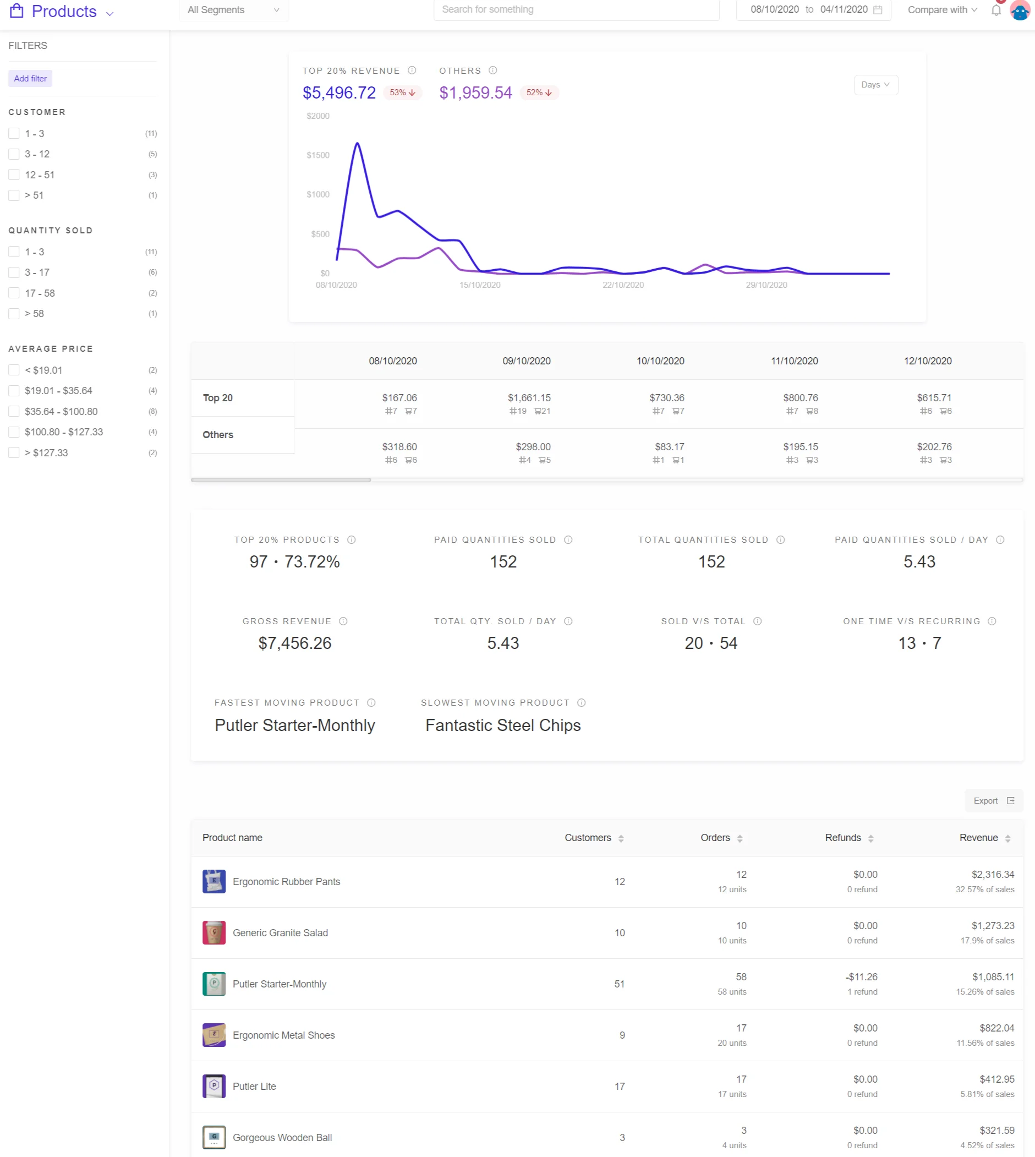The width and height of the screenshot is (1035, 1157).
Task: Sort table by Refunds column
Action: point(870,838)
